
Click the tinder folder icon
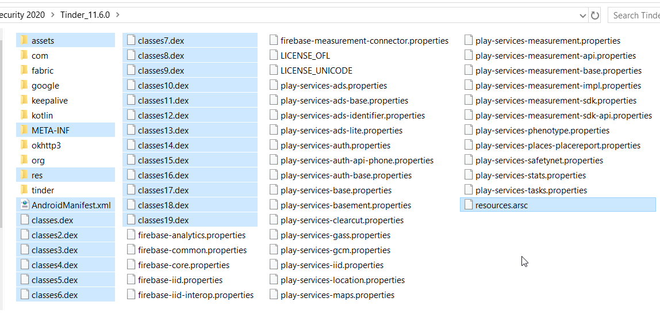(x=24, y=190)
